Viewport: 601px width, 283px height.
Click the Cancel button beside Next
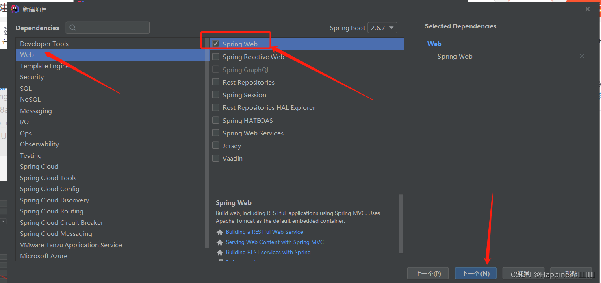523,274
